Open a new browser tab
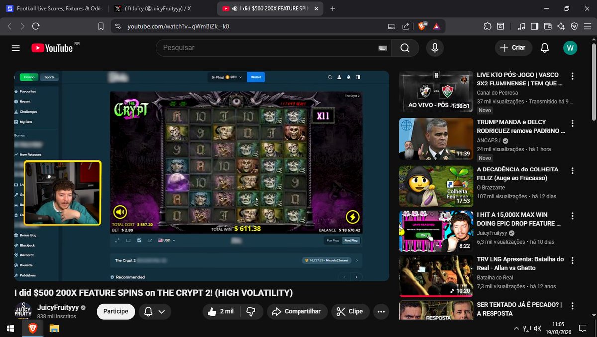The width and height of the screenshot is (597, 337). tap(333, 9)
